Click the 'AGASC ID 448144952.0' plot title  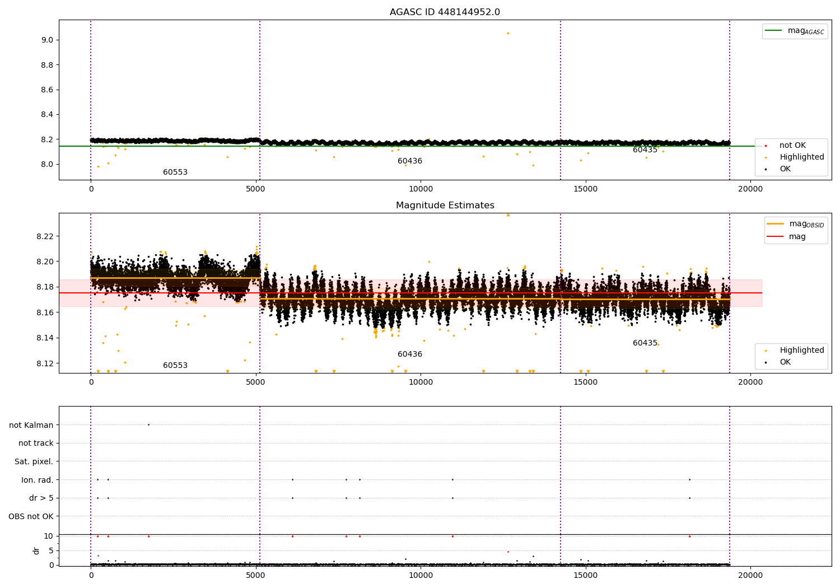tap(445, 12)
